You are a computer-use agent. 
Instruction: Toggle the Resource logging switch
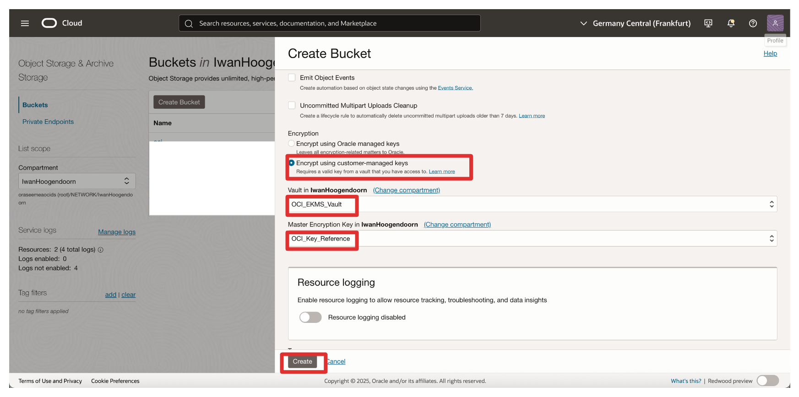click(310, 317)
